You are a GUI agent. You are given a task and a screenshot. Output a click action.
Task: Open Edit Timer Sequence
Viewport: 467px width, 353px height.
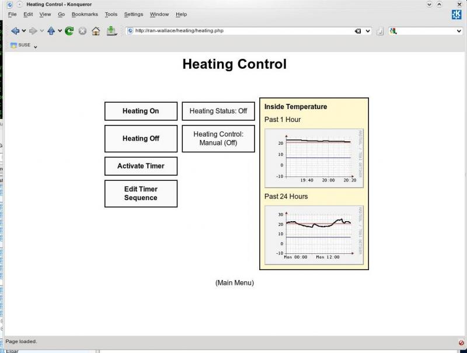pyautogui.click(x=141, y=194)
